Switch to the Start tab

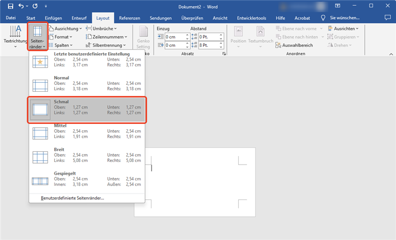[x=31, y=18]
